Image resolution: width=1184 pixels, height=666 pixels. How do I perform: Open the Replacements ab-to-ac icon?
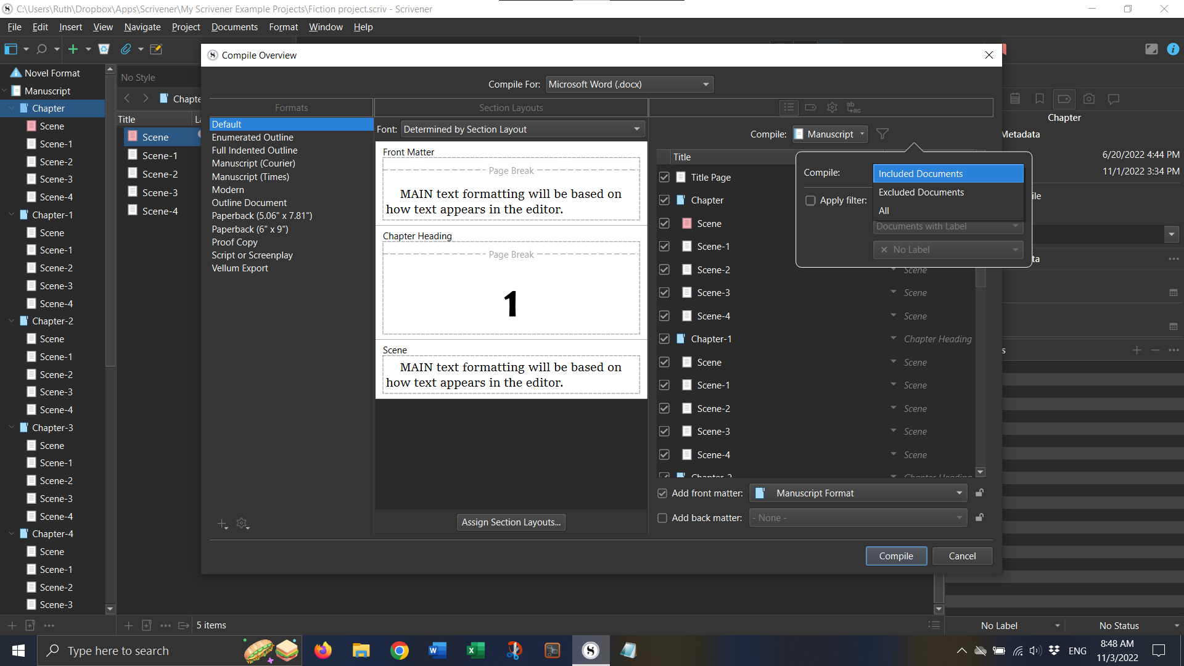click(853, 107)
